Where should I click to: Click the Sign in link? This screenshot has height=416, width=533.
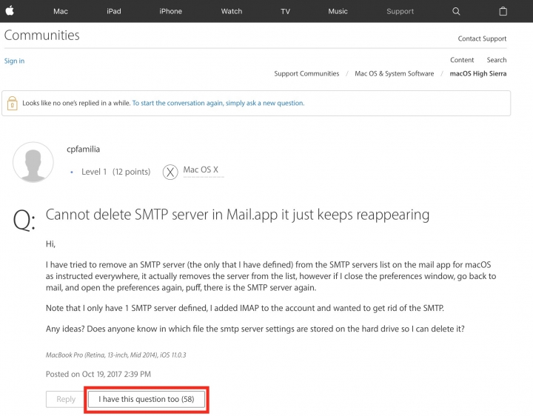tap(14, 61)
